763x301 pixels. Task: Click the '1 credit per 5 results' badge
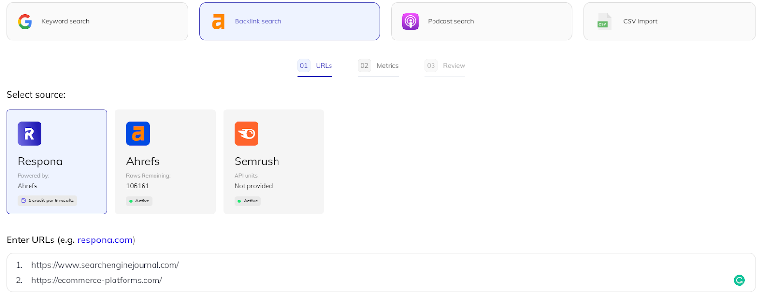click(47, 201)
